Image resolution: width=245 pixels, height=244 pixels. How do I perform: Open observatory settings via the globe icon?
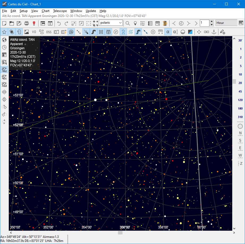pos(4,40)
